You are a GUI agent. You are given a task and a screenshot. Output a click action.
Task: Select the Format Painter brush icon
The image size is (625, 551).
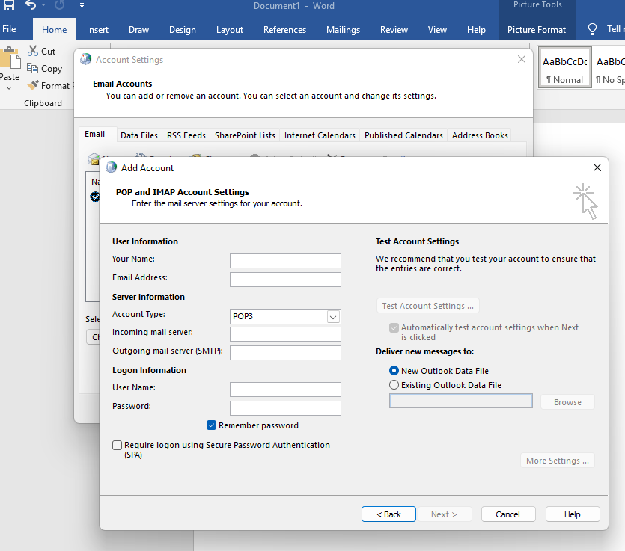[33, 85]
